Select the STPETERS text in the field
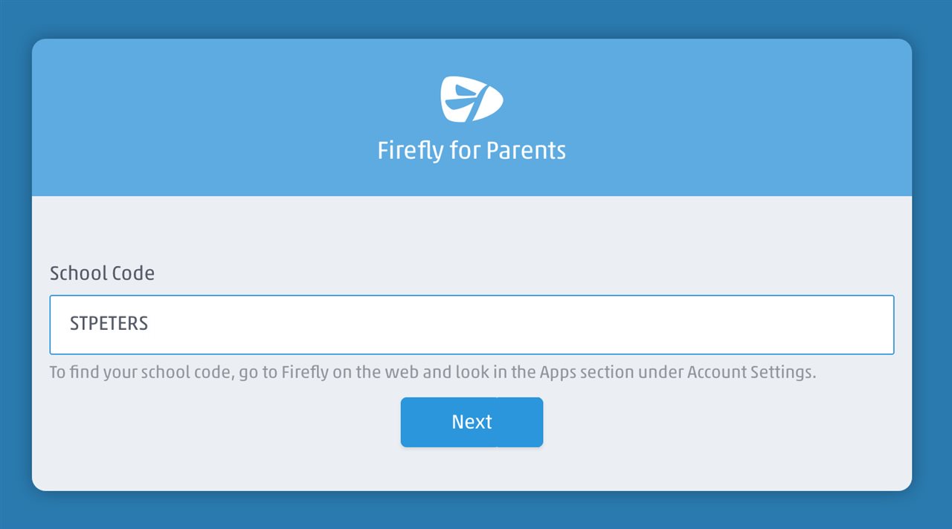The width and height of the screenshot is (952, 529). tap(109, 324)
